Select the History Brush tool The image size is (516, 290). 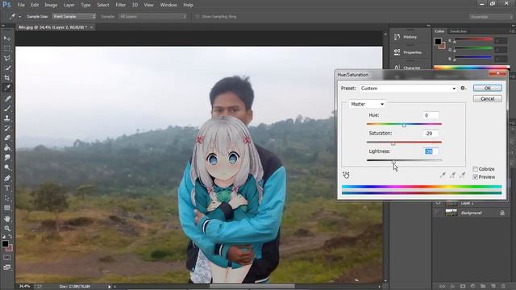pyautogui.click(x=7, y=128)
